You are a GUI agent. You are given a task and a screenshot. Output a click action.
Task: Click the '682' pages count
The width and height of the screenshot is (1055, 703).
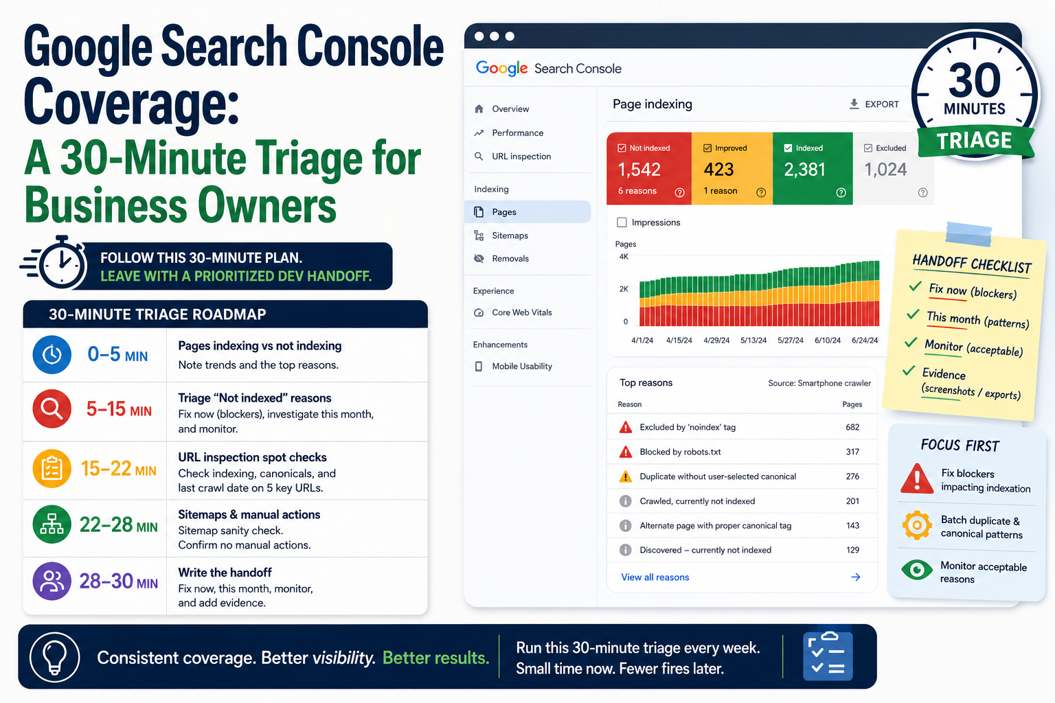point(852,427)
